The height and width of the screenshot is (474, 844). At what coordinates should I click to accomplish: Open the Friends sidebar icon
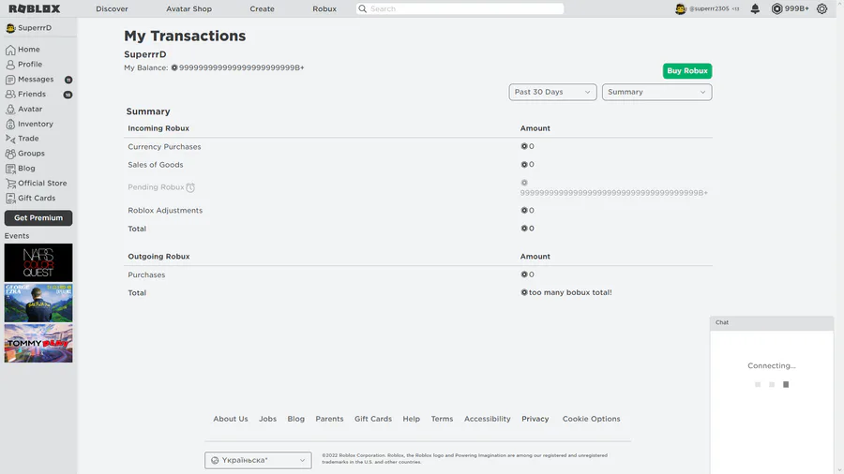pos(10,95)
